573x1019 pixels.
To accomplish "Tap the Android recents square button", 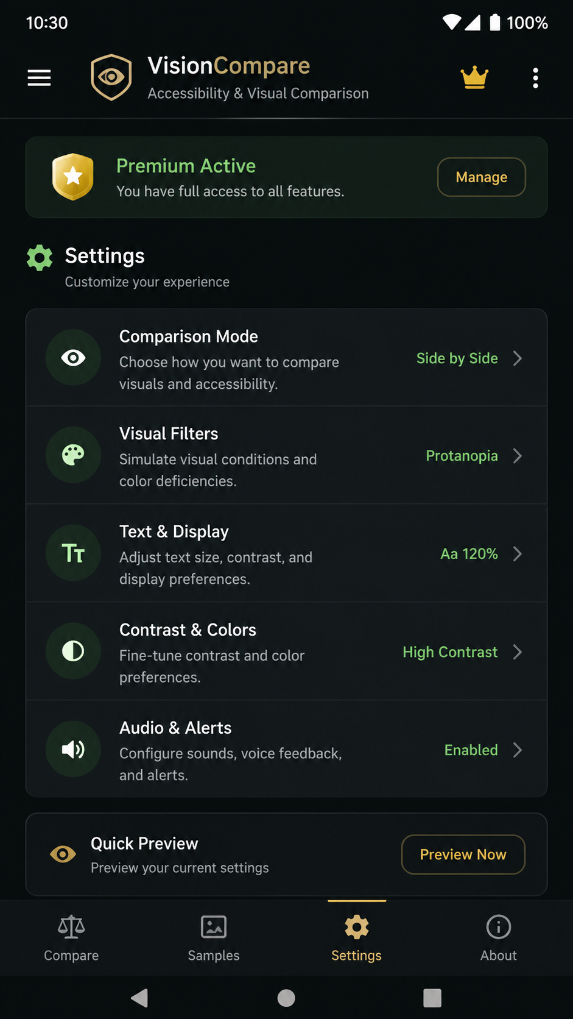I will point(432,998).
